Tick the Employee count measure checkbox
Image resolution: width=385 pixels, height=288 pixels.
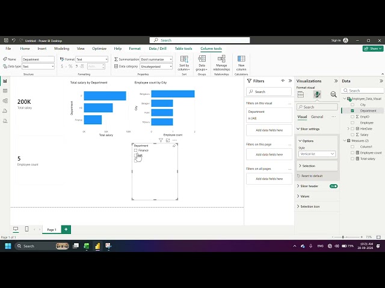click(x=353, y=153)
